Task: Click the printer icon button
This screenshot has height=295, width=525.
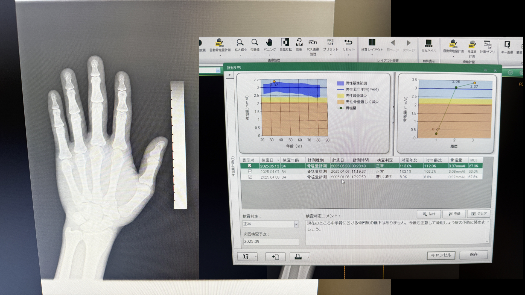Action: click(298, 256)
